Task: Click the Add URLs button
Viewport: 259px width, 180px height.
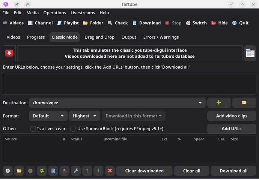Action: 231,129
